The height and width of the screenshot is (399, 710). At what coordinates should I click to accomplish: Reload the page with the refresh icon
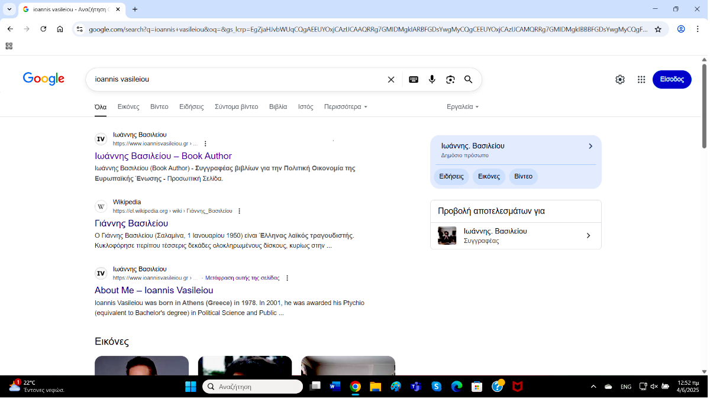(x=43, y=29)
